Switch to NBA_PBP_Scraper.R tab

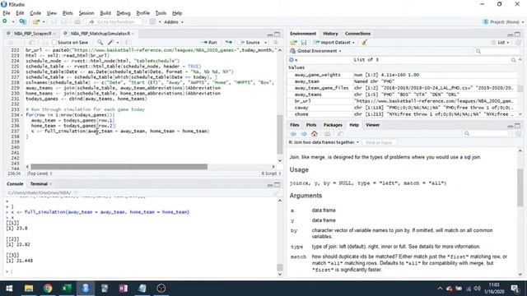coord(32,34)
